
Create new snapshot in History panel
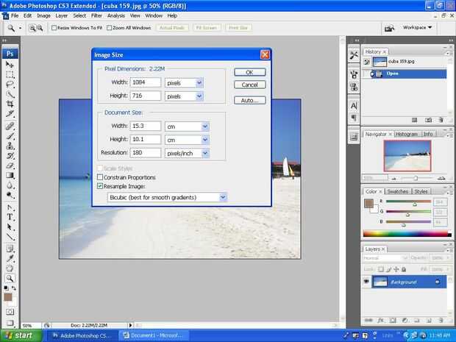[x=428, y=120]
